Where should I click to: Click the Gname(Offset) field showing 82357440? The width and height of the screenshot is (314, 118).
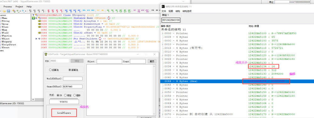click(73, 86)
